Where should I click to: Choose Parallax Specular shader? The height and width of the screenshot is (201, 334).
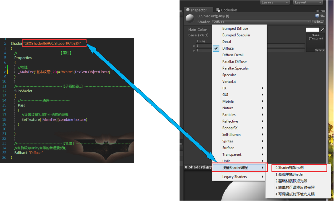(239, 68)
